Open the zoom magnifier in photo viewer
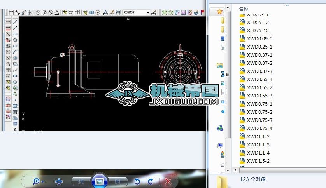Viewport: 326px width, 188px height. [x=37, y=181]
